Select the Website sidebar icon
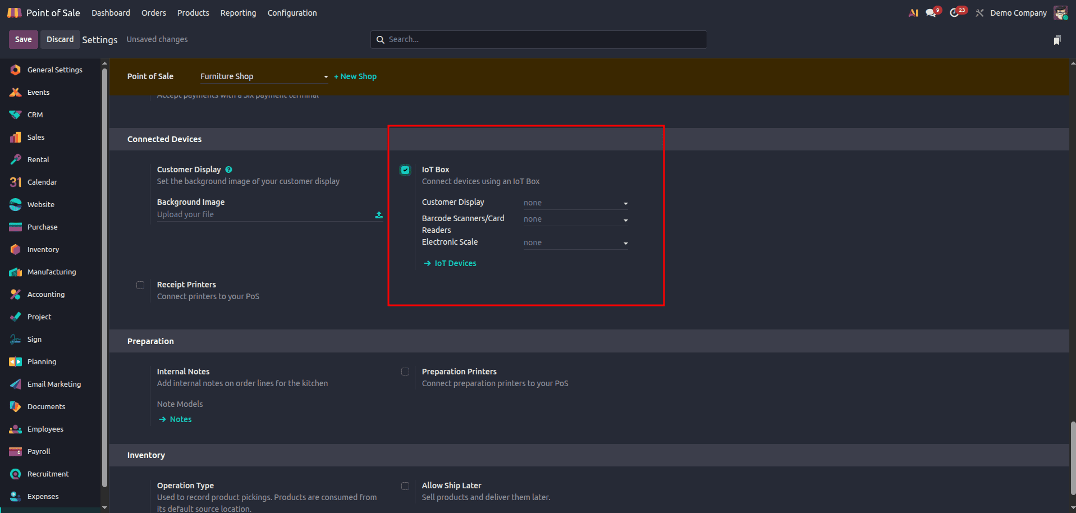The height and width of the screenshot is (513, 1076). [16, 204]
